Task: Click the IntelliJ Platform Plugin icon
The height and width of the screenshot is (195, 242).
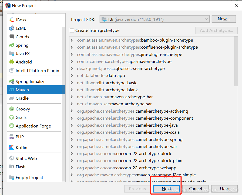Action: [x=12, y=70]
